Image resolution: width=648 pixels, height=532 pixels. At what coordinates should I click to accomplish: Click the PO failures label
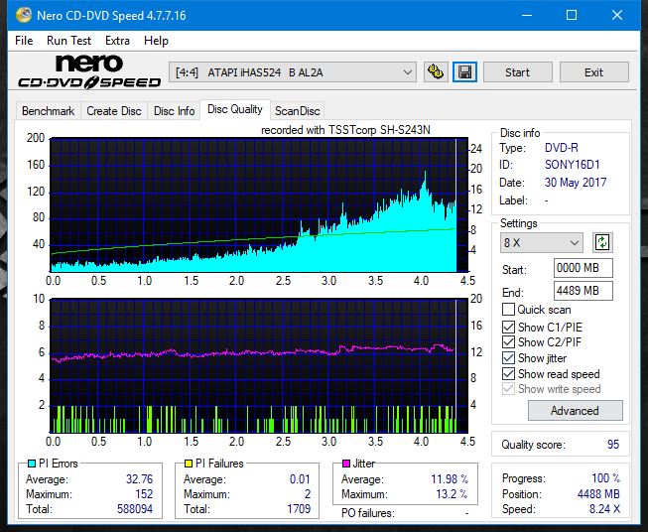point(368,513)
